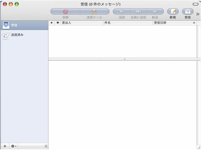201x150 pixels.
Task: Toggle sort direction arrow in 受信日時
Action: pos(194,23)
